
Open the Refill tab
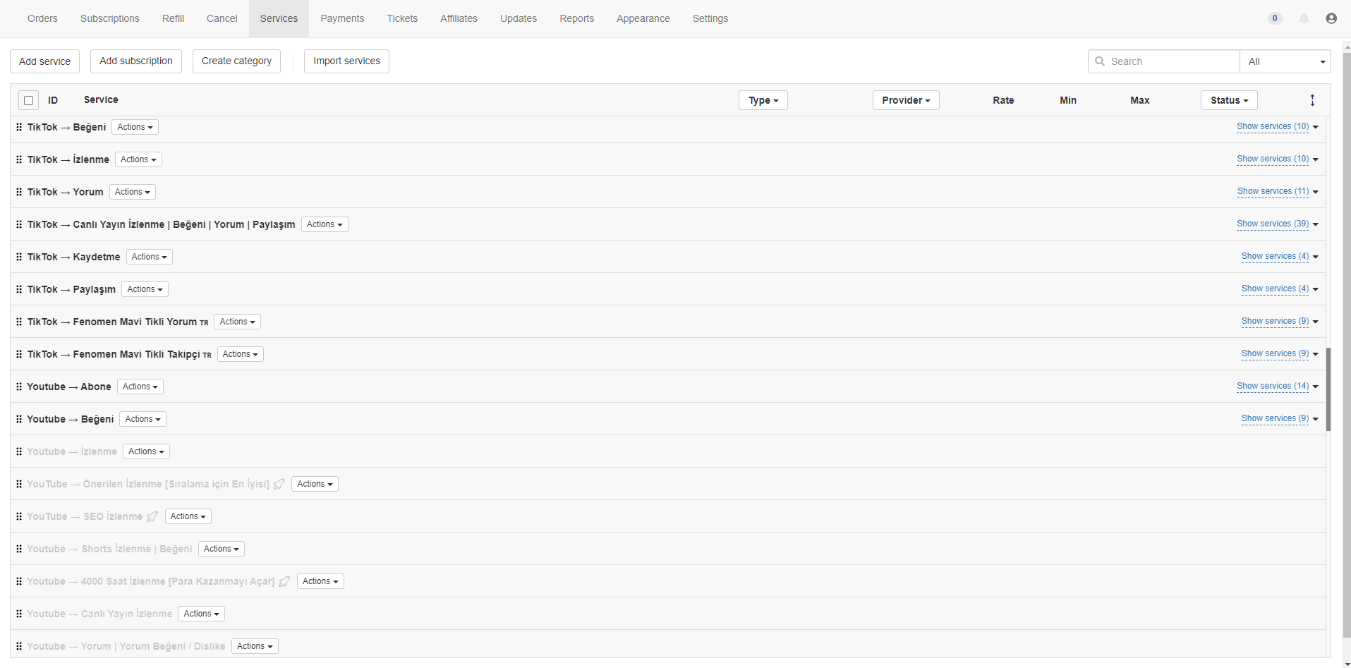173,18
